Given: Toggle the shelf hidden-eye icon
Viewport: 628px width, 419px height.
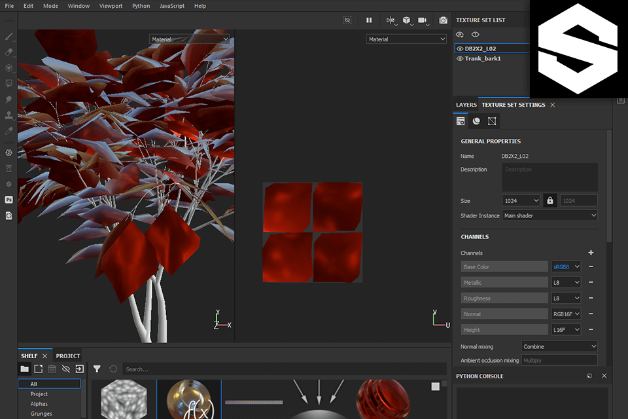Looking at the screenshot, I should coord(65,369).
